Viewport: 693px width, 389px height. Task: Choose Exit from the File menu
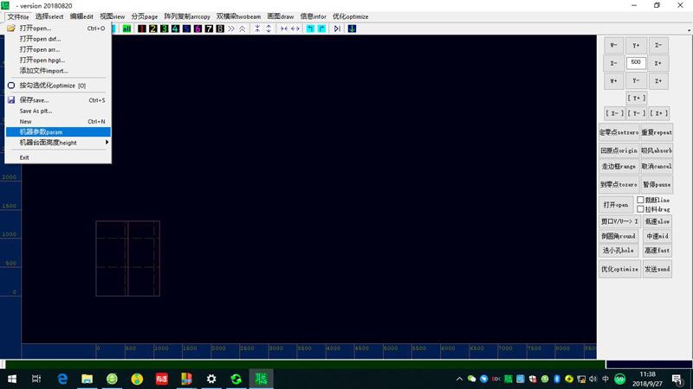[x=58, y=157]
